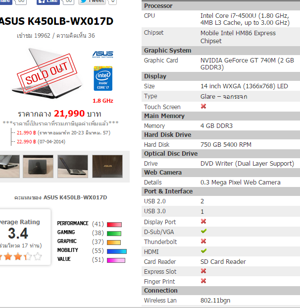
Task: Click the Twitter Tweet button
Action: coord(92,1)
